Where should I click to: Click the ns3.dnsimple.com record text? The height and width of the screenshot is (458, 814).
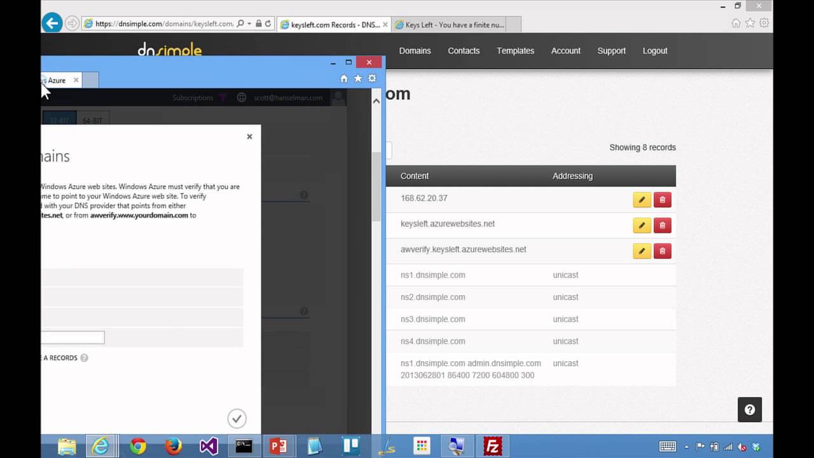(432, 319)
